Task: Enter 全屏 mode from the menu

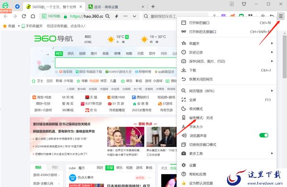Action: coord(227,100)
